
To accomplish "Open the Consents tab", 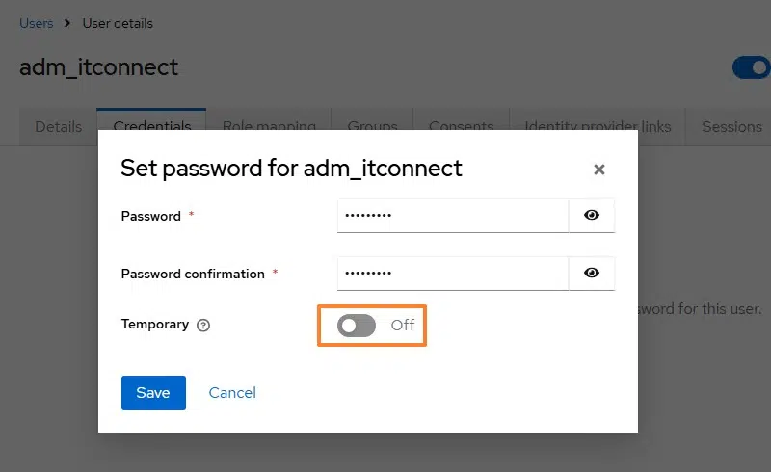I will pos(461,125).
